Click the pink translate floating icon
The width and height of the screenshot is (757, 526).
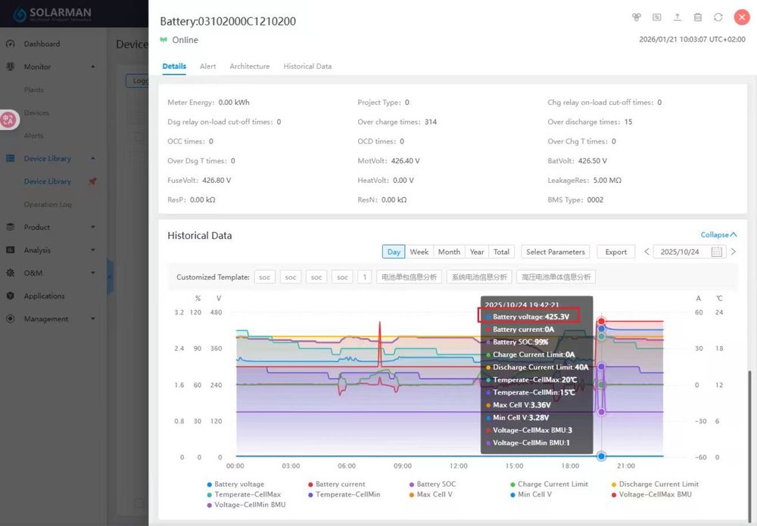click(x=8, y=119)
